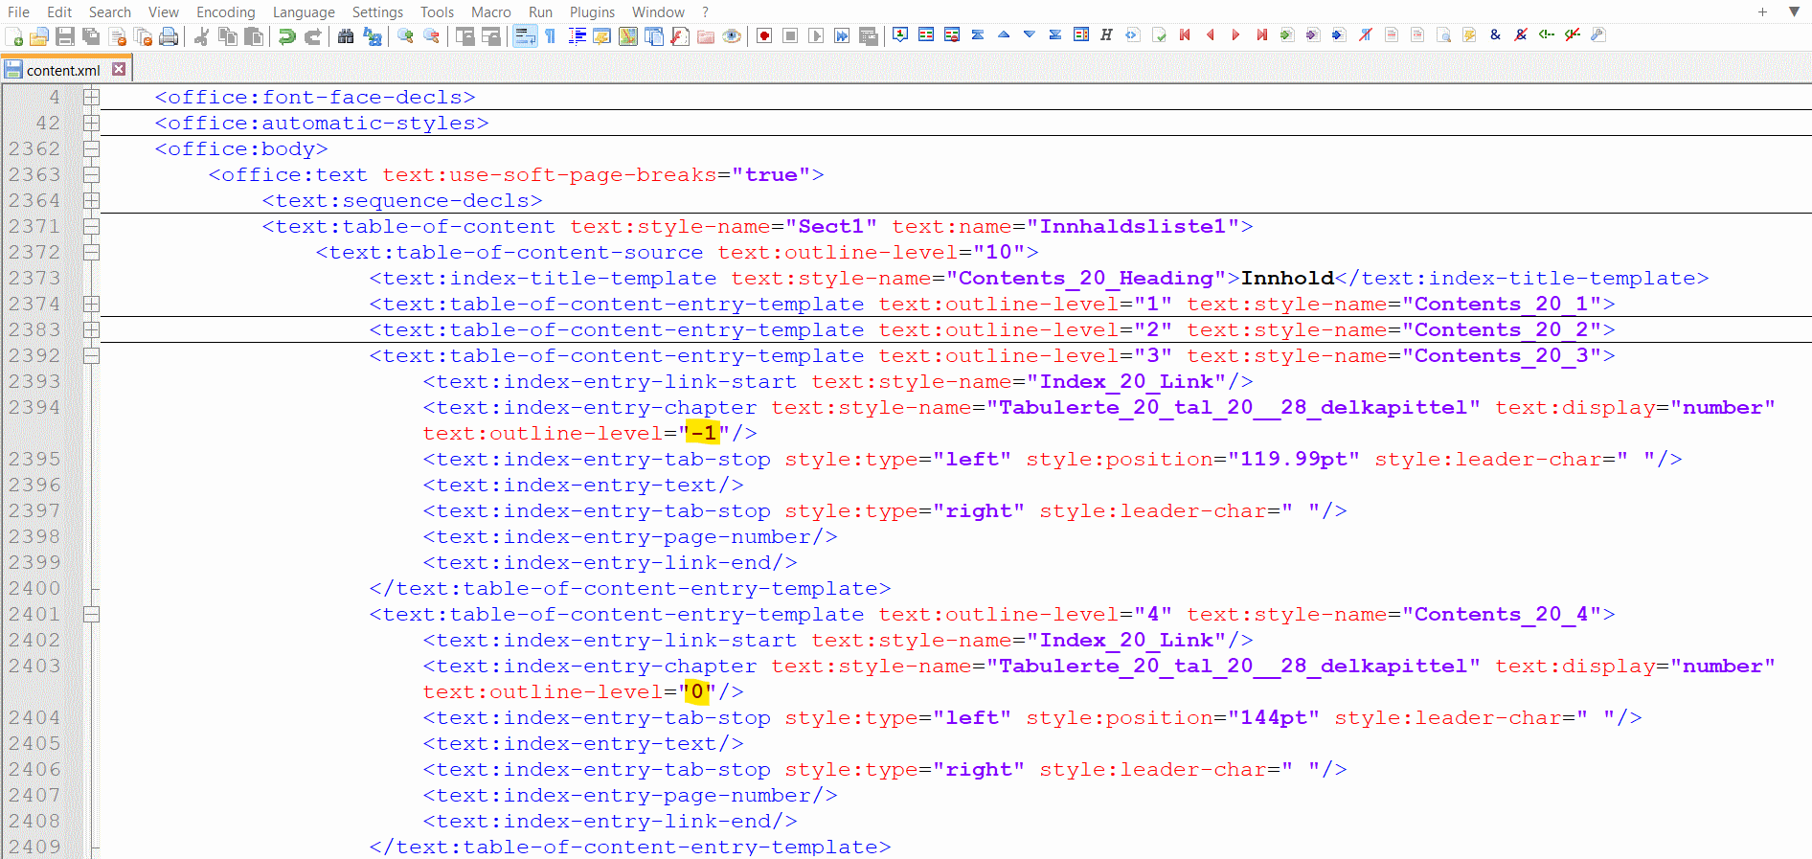
Task: Cut selection with the scissors icon
Action: coord(201,36)
